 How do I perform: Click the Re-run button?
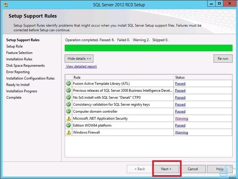click(223, 59)
